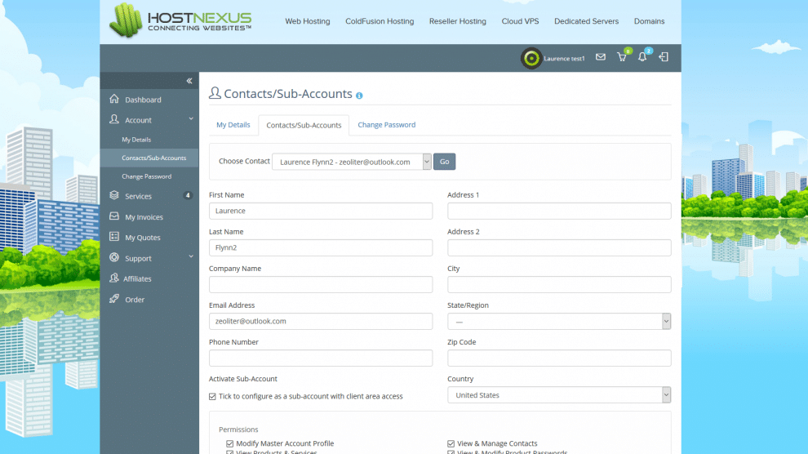Open Change Password in sidebar submenu
This screenshot has height=454, width=808.
pyautogui.click(x=146, y=176)
